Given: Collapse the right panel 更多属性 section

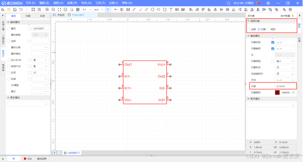Looking at the screenshot, I should point(249,99).
